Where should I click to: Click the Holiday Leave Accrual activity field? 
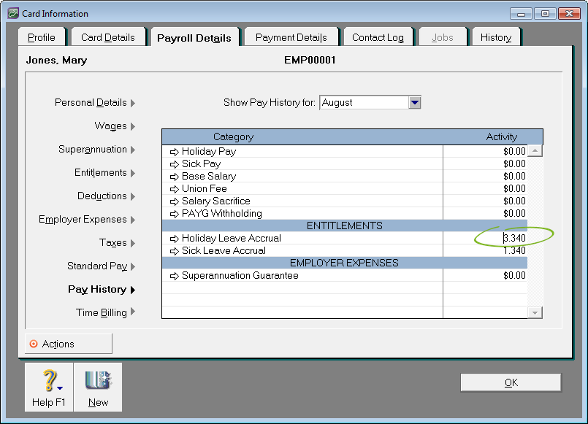pos(486,239)
